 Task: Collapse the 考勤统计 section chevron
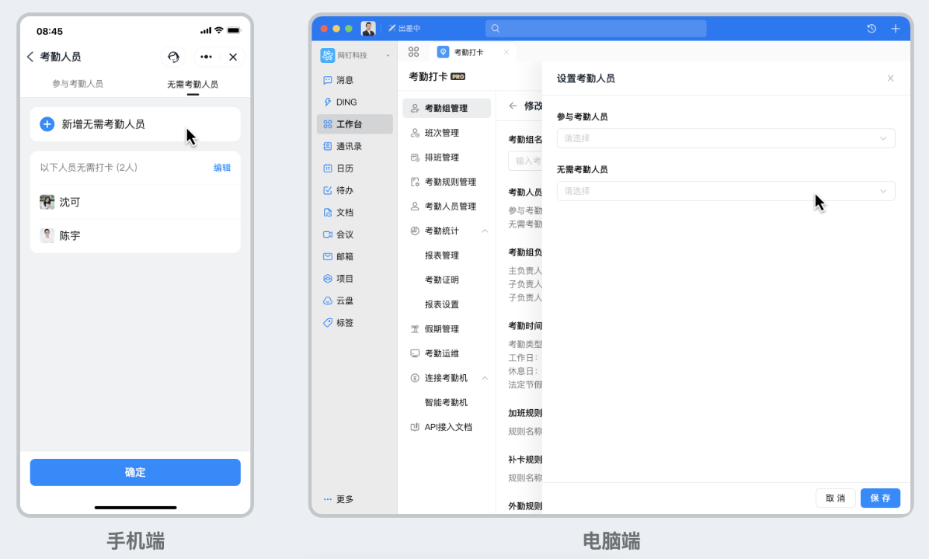[485, 231]
